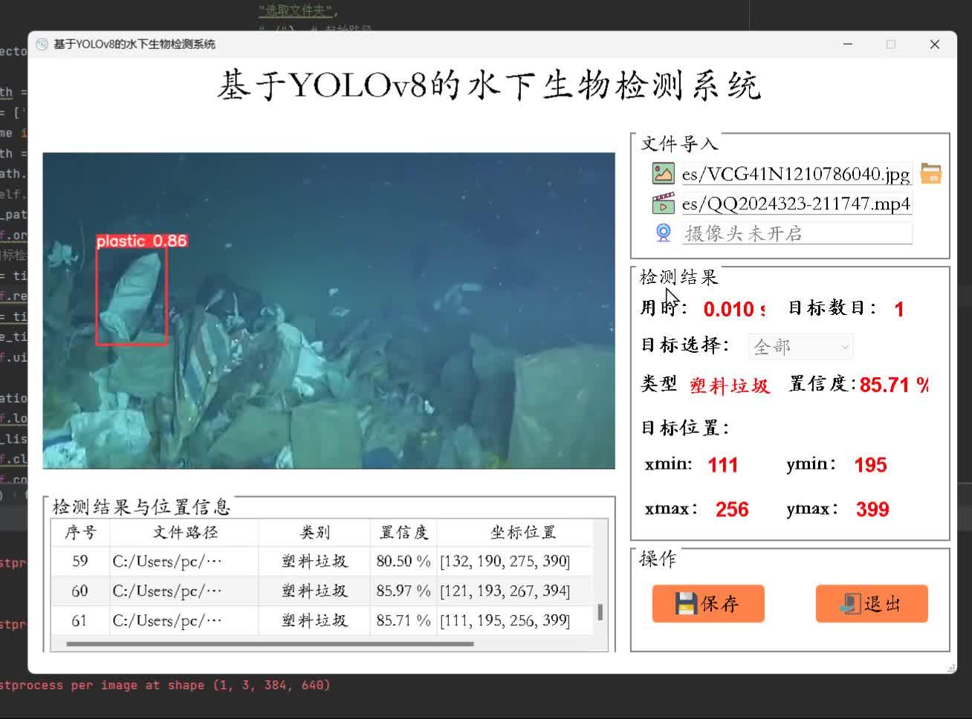Open the orange folder browse icon
Viewport: 972px width, 719px height.
(x=932, y=173)
